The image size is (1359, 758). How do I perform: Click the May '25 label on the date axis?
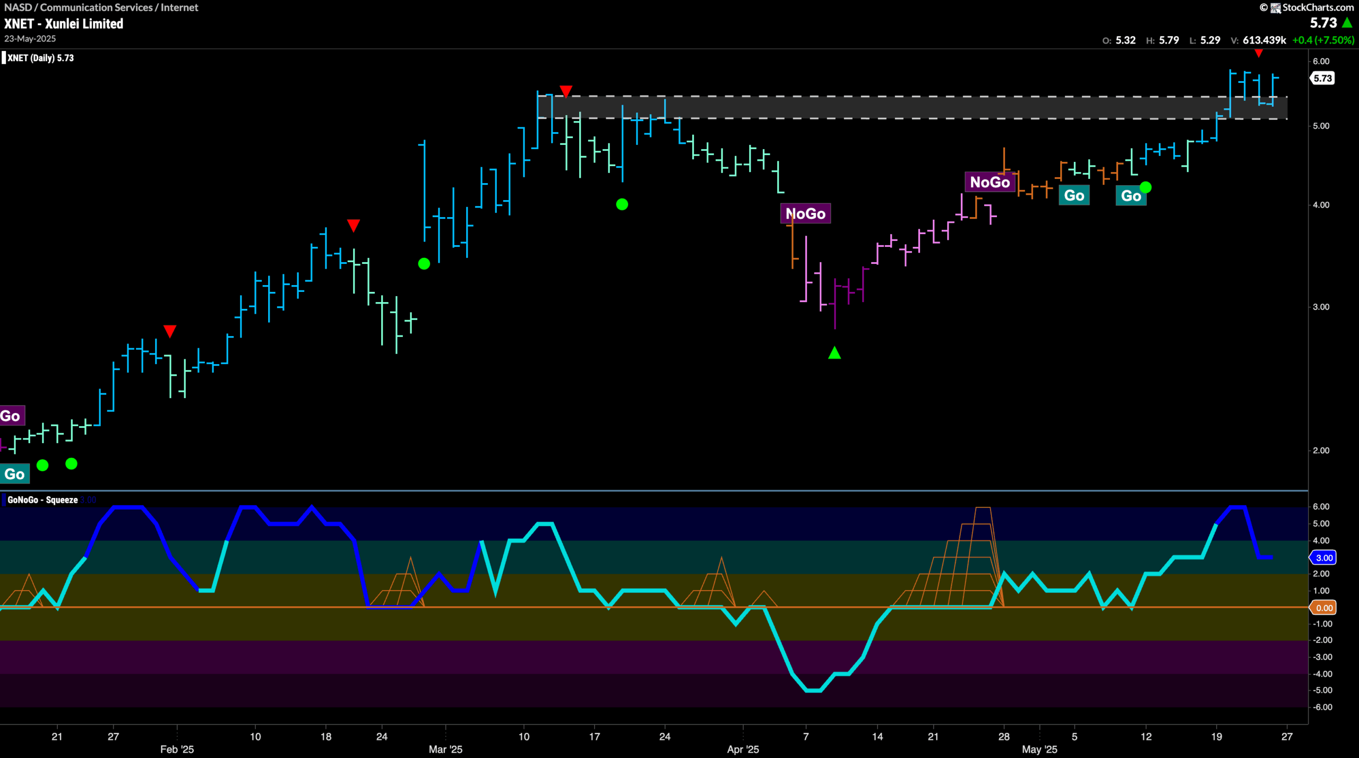point(1039,750)
